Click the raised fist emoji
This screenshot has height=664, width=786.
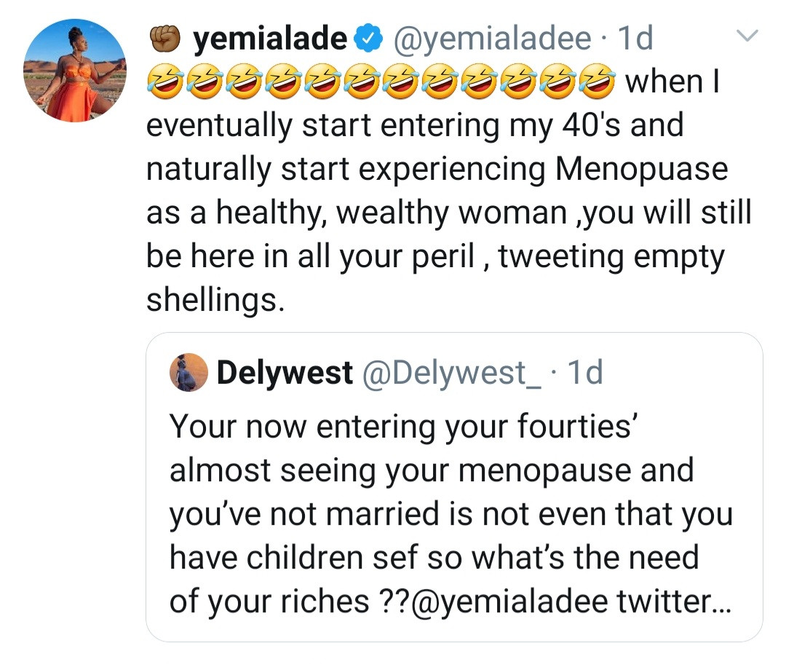click(165, 38)
